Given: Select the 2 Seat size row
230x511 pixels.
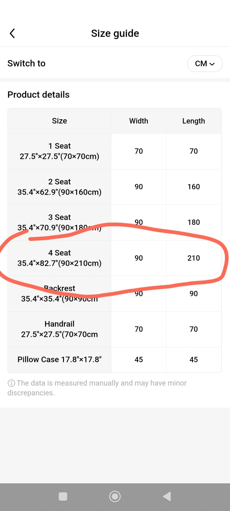Looking at the screenshot, I should [x=115, y=187].
